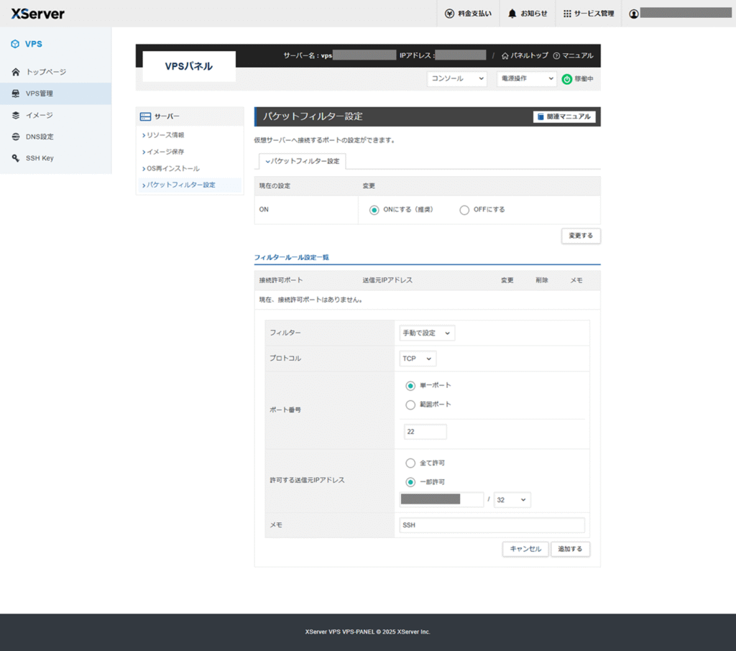The image size is (736, 651).
Task: Open the コンソール dropdown
Action: pyautogui.click(x=457, y=78)
